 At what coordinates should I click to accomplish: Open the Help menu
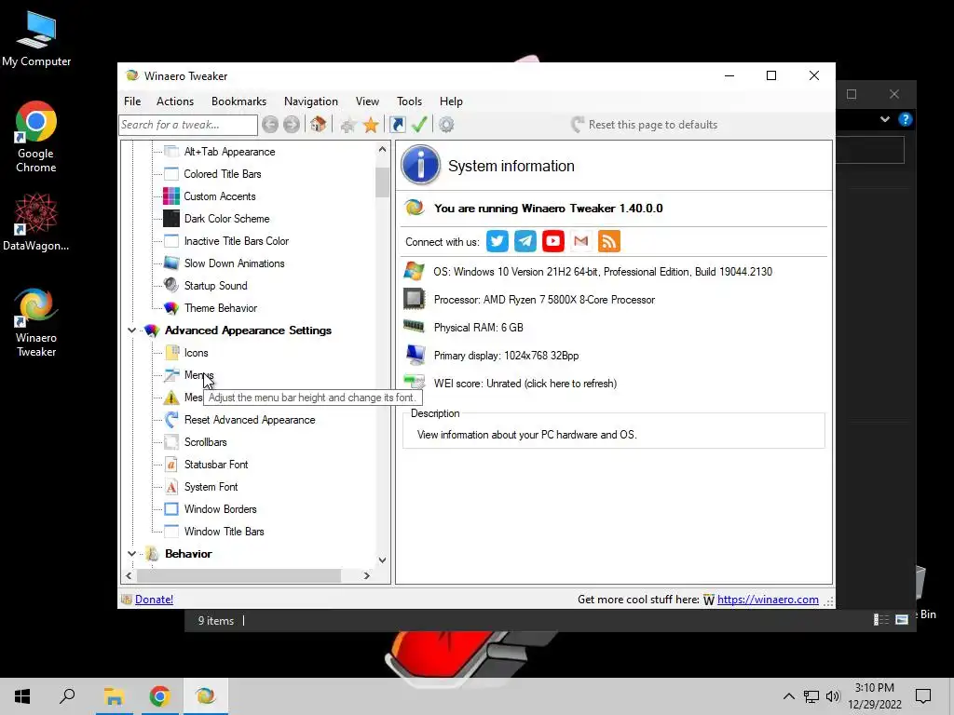coord(451,101)
